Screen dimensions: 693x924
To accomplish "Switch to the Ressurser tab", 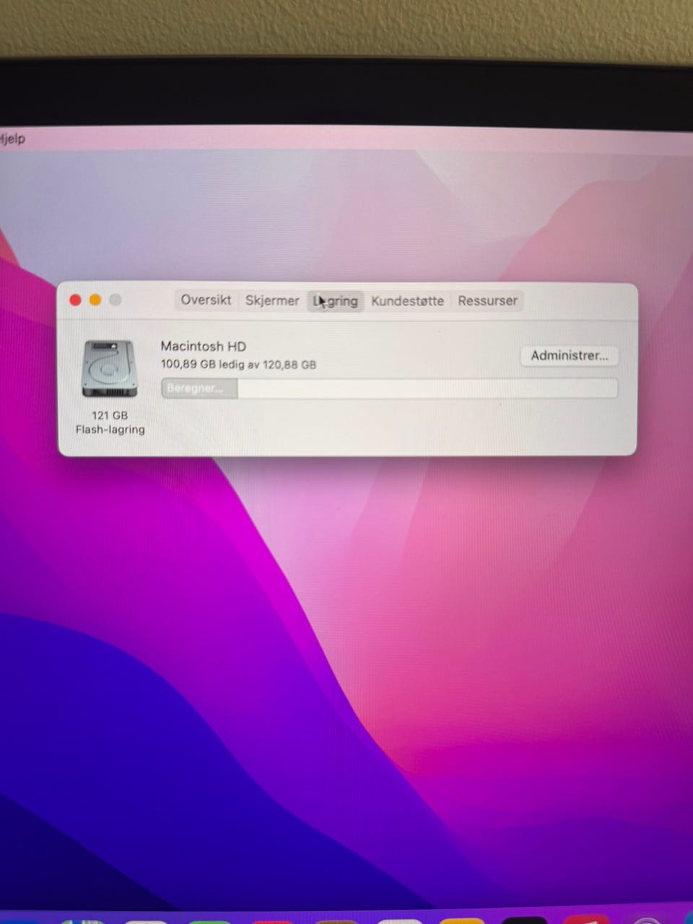I will click(487, 301).
